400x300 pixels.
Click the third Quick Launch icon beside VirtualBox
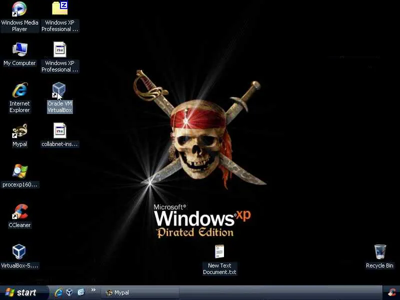click(80, 292)
